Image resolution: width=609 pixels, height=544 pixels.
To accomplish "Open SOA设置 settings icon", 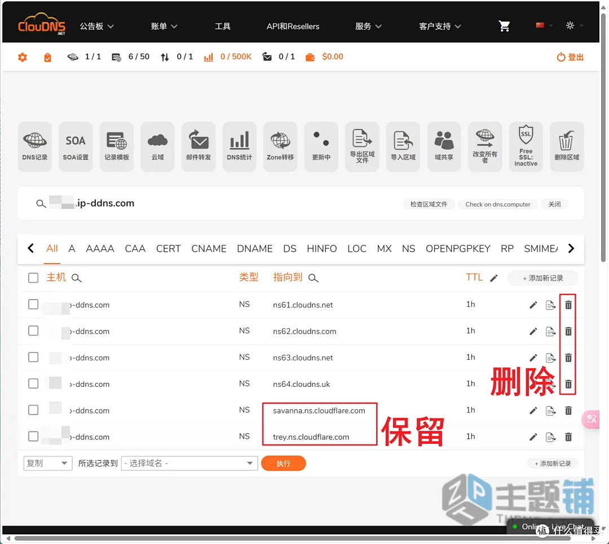I will click(76, 146).
